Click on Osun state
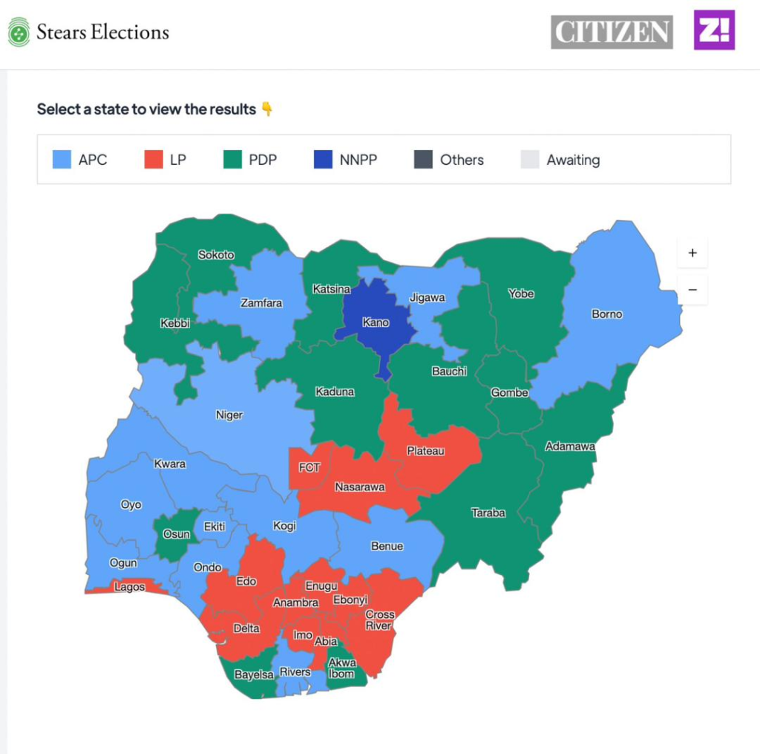Screen dimensions: 760x754 [x=176, y=533]
